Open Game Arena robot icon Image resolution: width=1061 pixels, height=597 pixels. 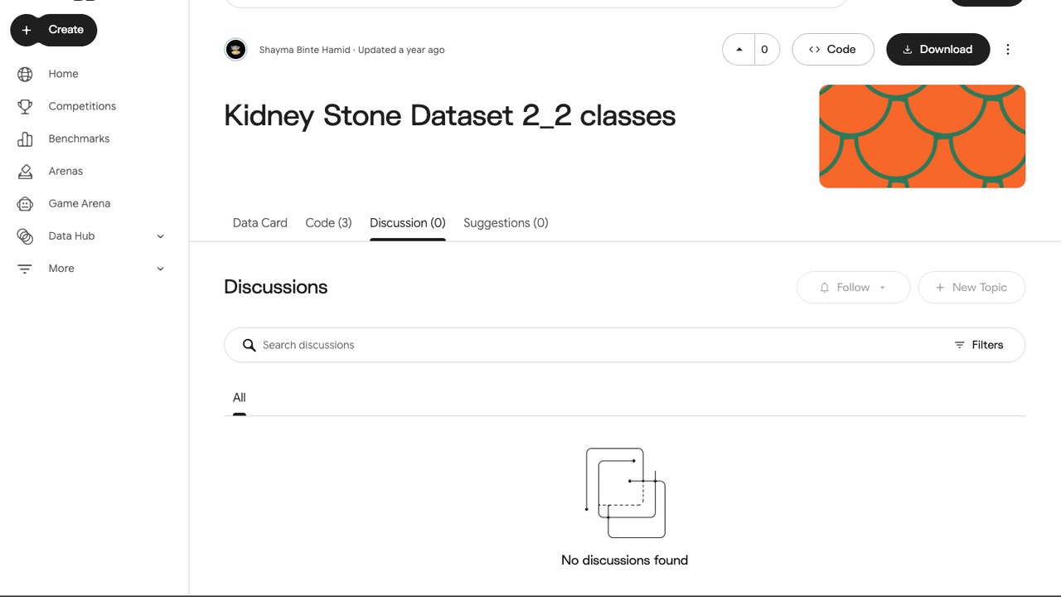click(x=25, y=203)
